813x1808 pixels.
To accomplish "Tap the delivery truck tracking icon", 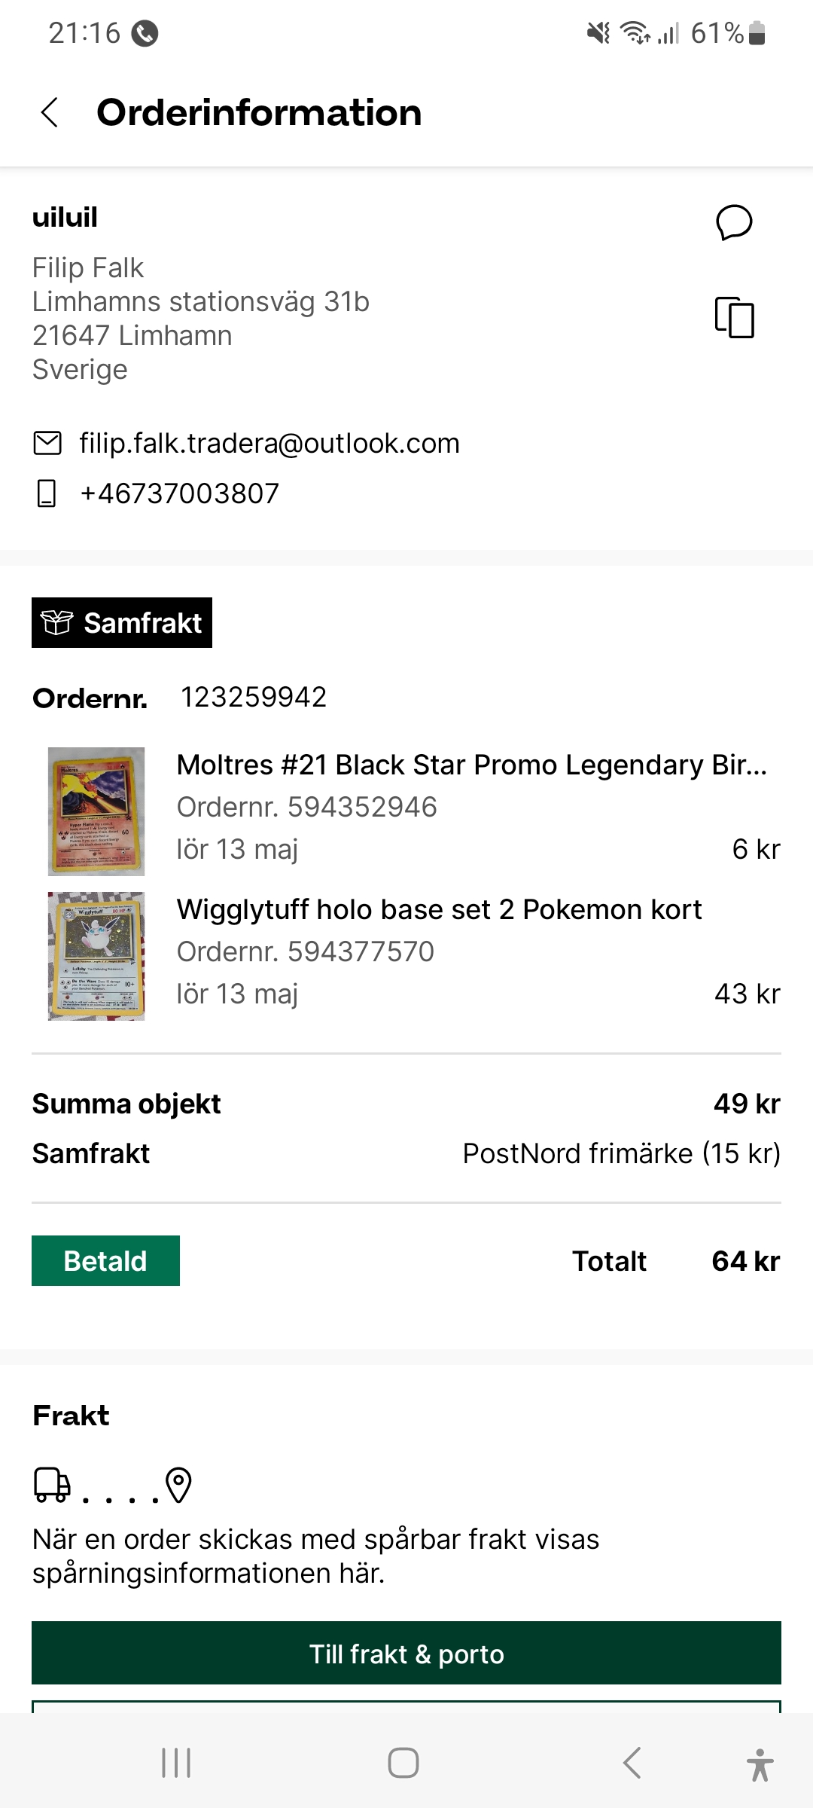I will pyautogui.click(x=52, y=1484).
